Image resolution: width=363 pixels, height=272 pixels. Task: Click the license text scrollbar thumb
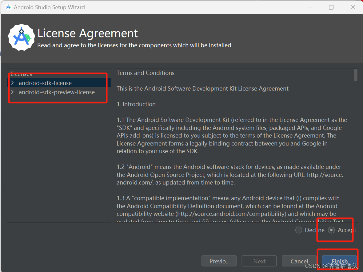[355, 75]
